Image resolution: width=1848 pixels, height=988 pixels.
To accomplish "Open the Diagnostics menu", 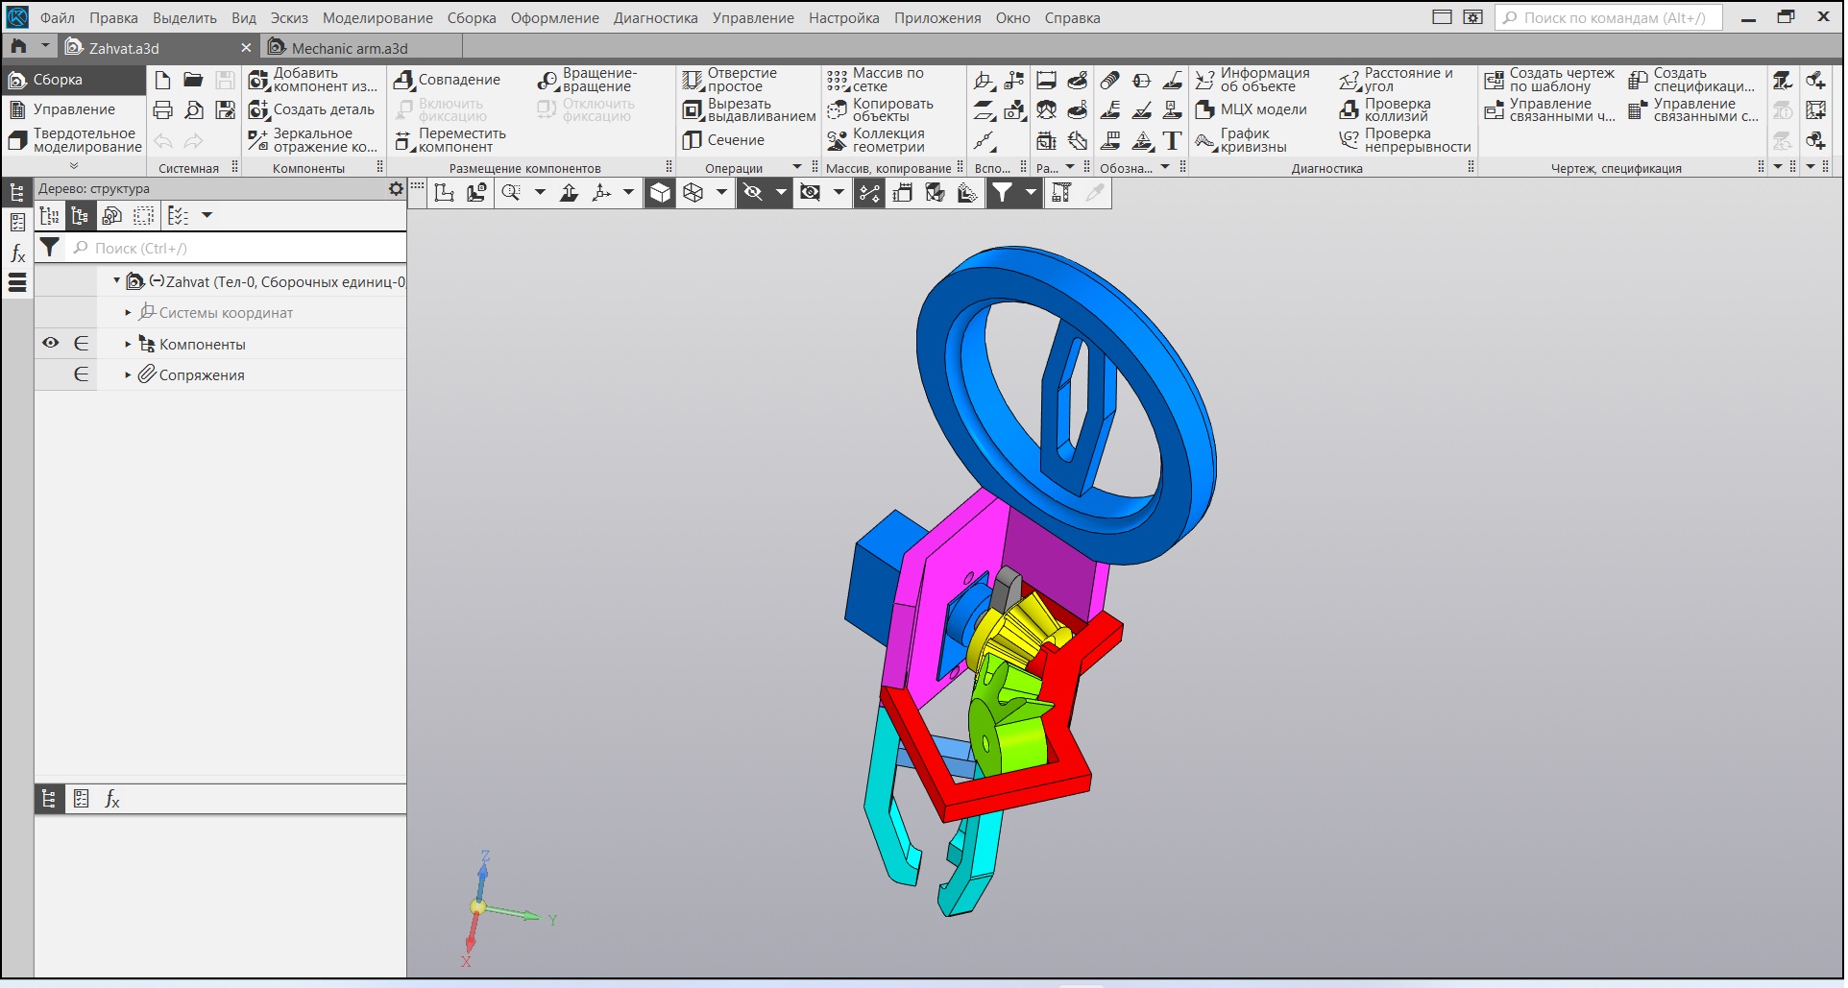I will (655, 17).
